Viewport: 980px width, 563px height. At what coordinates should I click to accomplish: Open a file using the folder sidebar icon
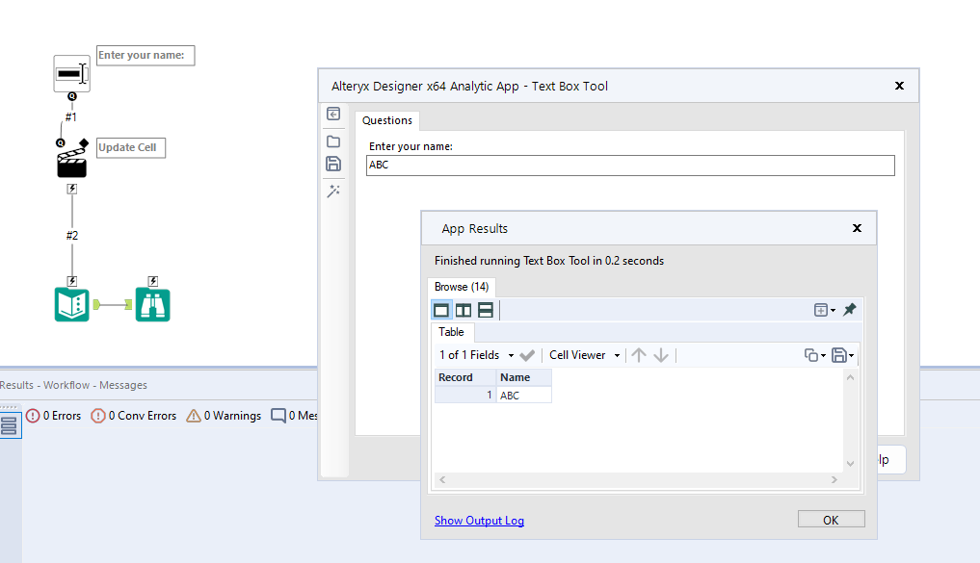coord(333,140)
